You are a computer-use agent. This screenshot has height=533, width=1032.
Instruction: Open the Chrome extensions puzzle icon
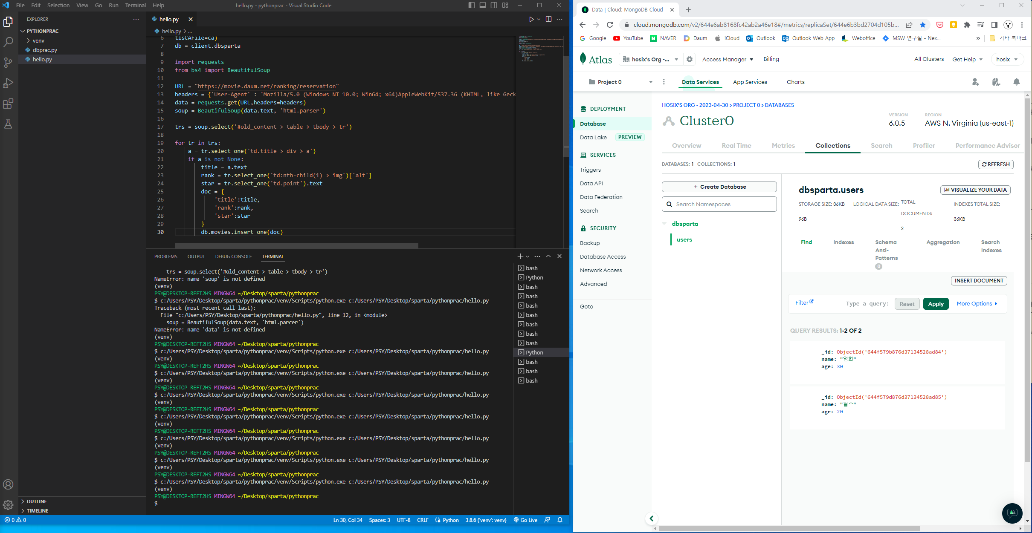click(967, 25)
